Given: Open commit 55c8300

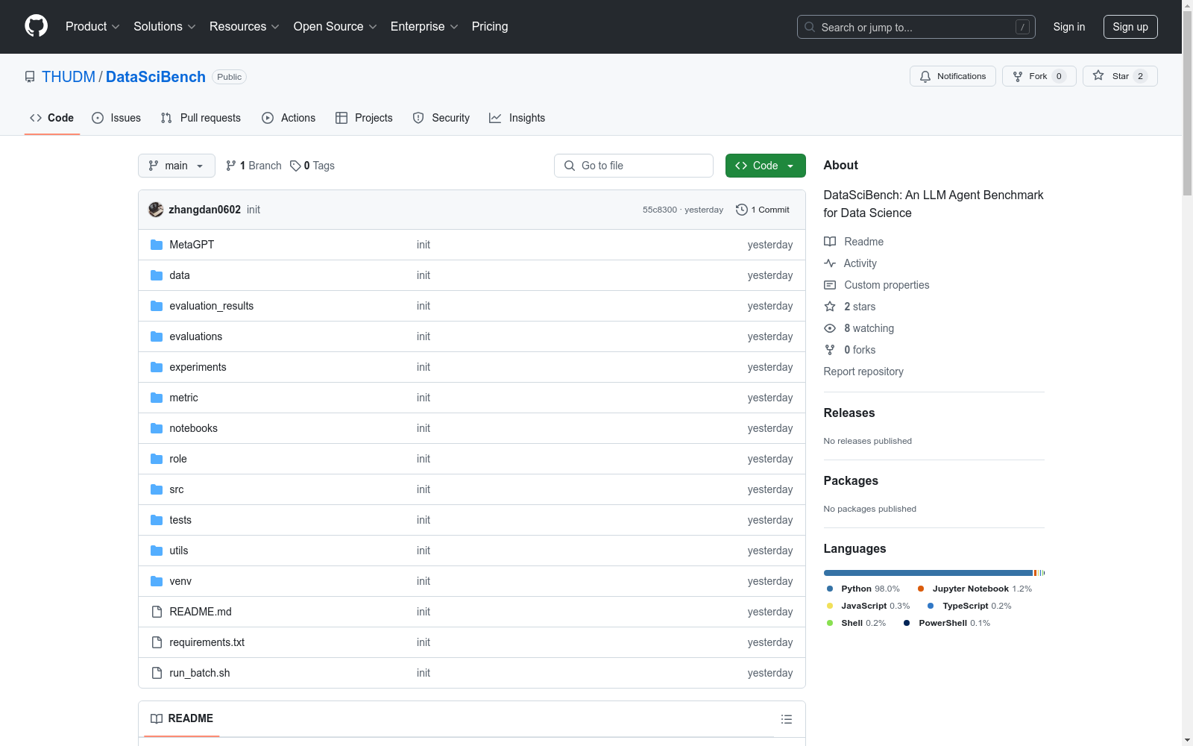Looking at the screenshot, I should click(660, 210).
